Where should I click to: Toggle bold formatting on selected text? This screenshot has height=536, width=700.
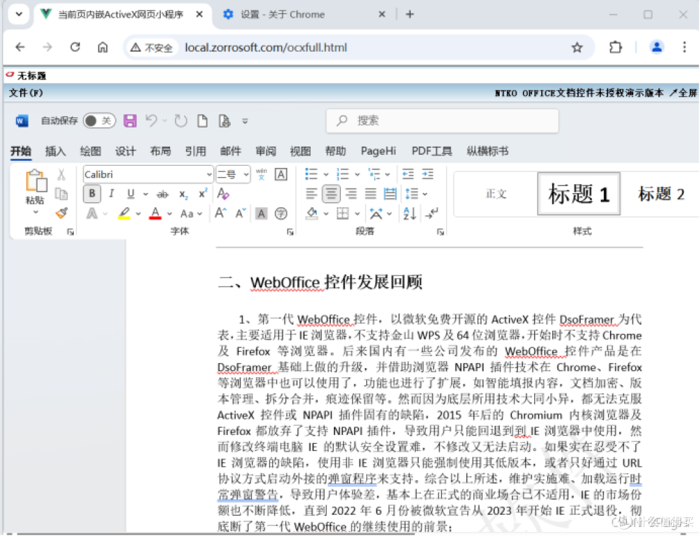tap(91, 194)
